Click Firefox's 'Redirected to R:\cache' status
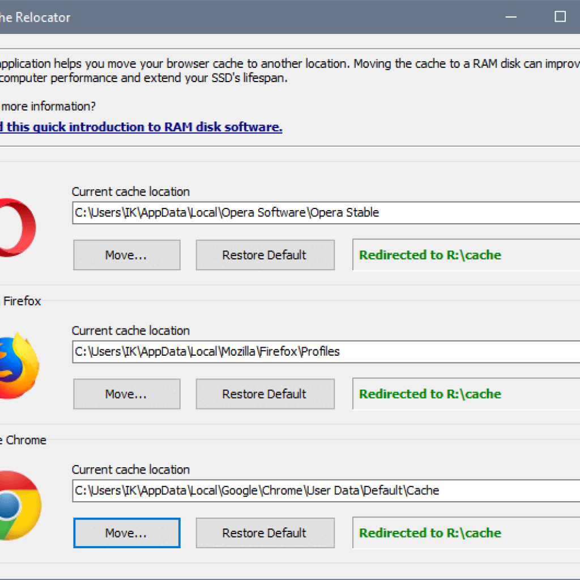This screenshot has height=580, width=580. (430, 394)
